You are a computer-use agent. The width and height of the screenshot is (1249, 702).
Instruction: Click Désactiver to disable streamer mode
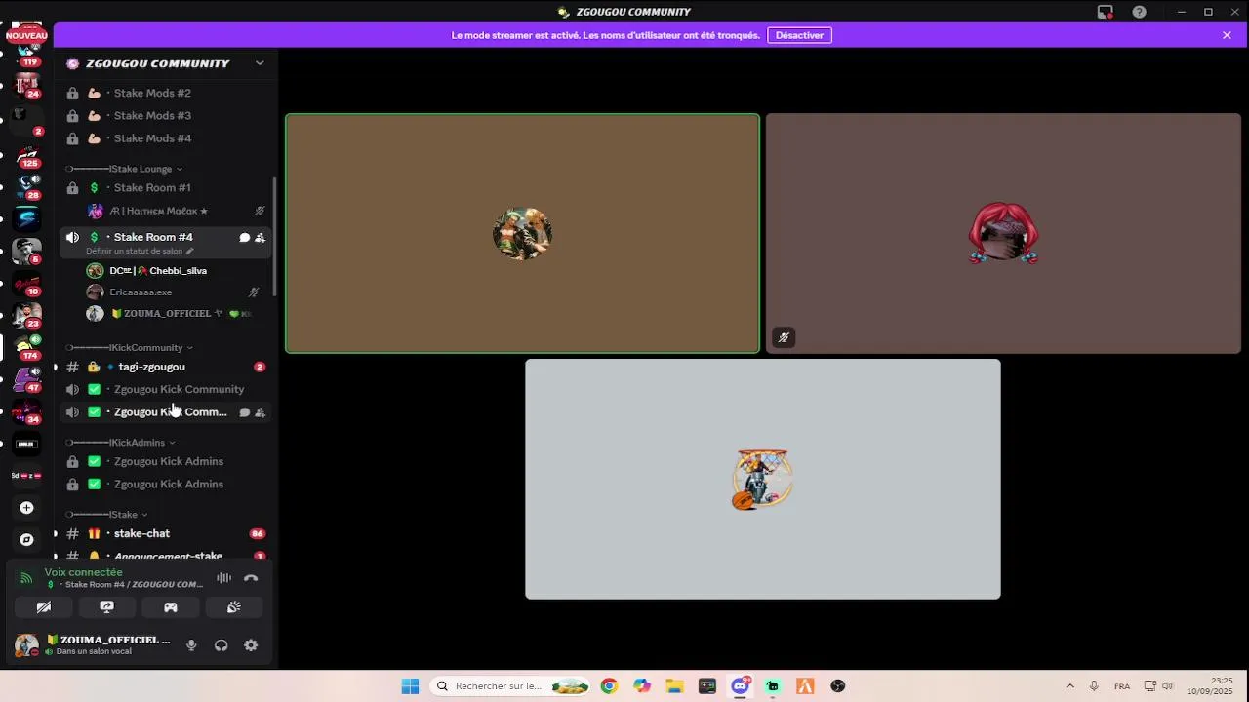[x=799, y=35]
